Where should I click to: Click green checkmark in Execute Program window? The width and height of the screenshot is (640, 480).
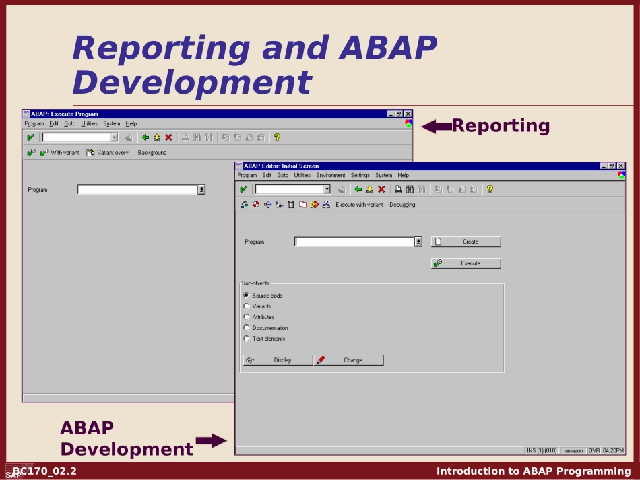(30, 137)
